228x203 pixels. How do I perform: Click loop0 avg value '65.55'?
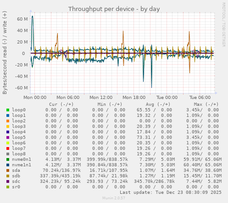[144, 110]
